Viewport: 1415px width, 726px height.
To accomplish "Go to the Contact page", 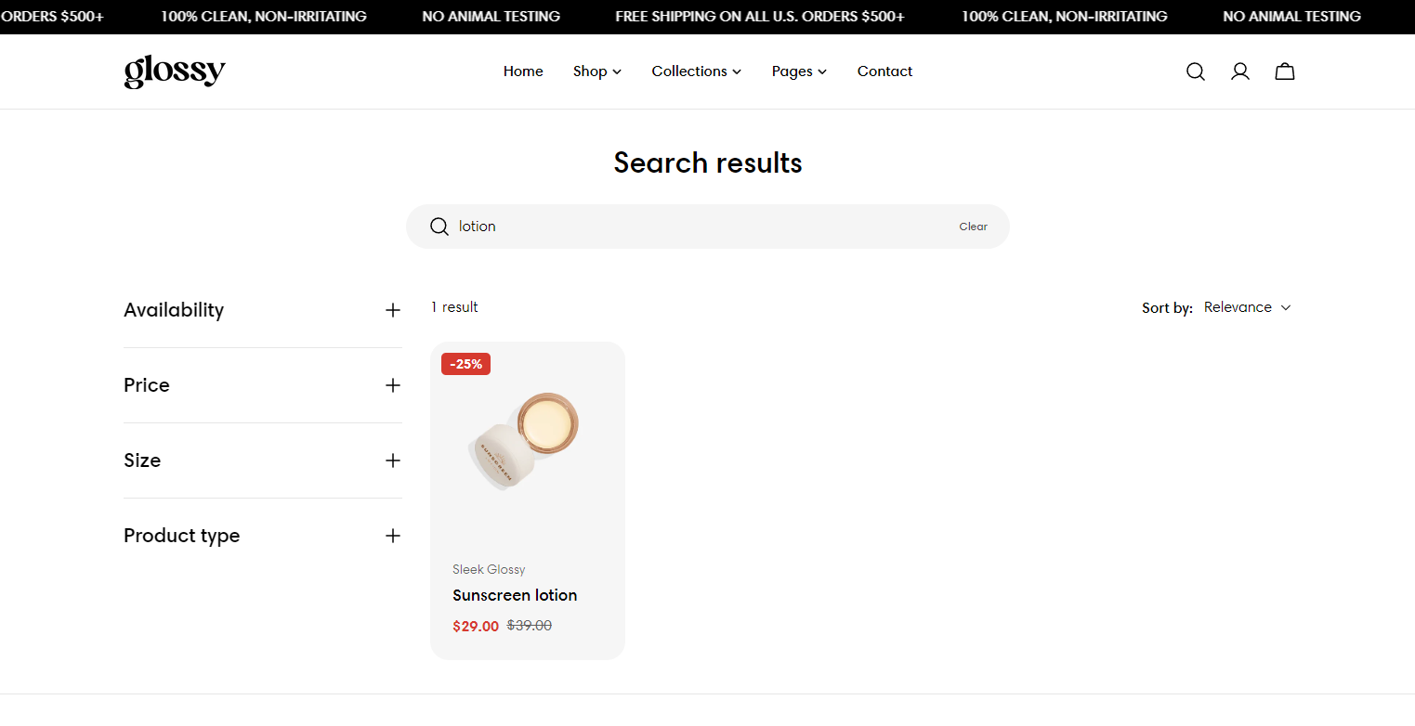I will click(x=884, y=71).
